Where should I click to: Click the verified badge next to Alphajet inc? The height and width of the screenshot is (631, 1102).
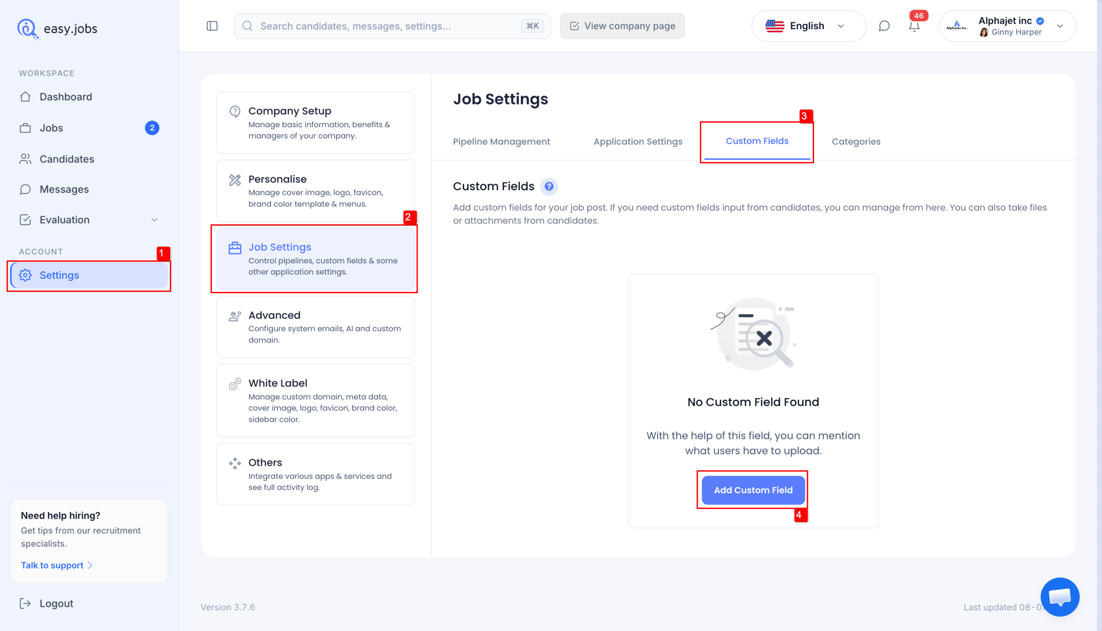click(x=1040, y=21)
